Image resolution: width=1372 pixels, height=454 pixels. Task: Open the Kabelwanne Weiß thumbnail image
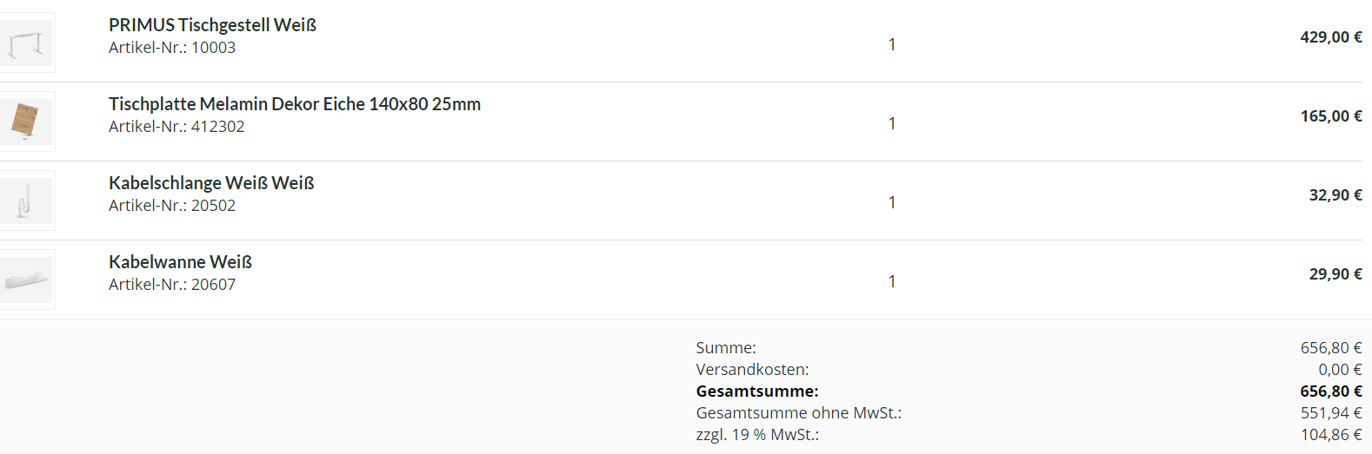click(26, 280)
